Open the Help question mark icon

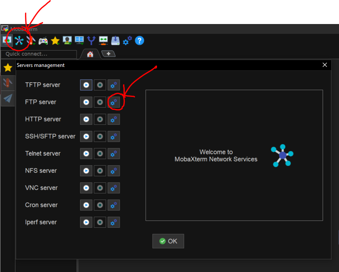pyautogui.click(x=139, y=40)
